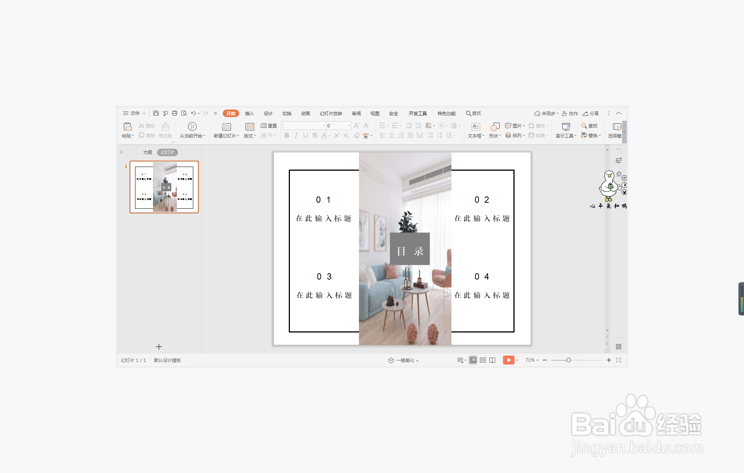This screenshot has width=744, height=473.
Task: Click the Collaborate (协作) button
Action: point(570,113)
